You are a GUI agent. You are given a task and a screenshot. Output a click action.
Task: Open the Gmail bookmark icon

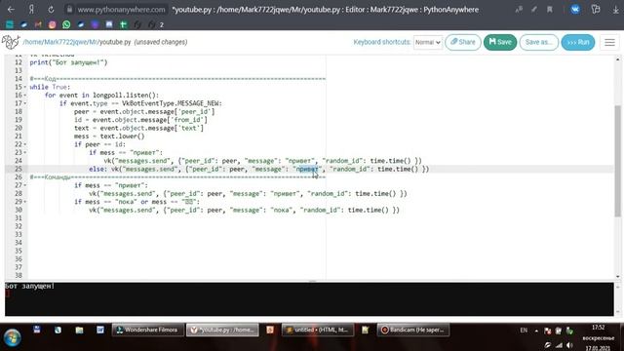38,24
